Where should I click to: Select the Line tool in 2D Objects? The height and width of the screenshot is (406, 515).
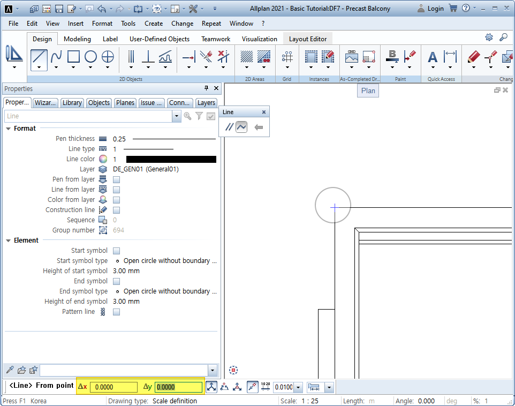39,57
